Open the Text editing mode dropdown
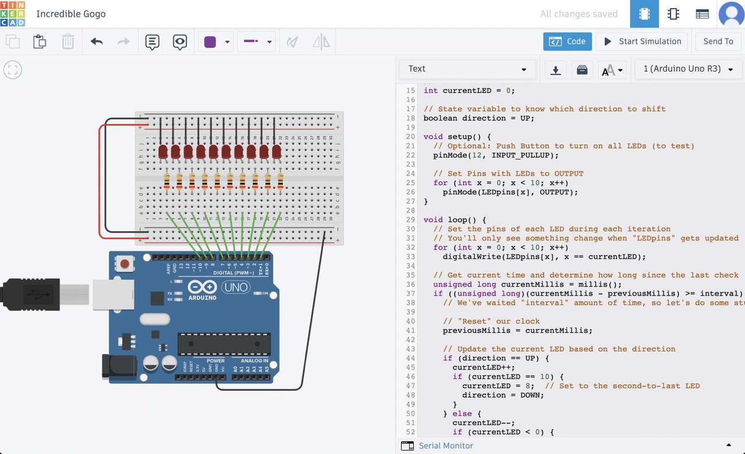This screenshot has height=454, width=745. click(x=467, y=69)
